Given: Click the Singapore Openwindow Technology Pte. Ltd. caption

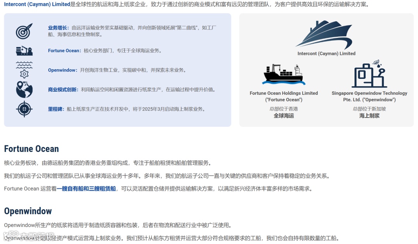Looking at the screenshot, I should [x=369, y=96].
